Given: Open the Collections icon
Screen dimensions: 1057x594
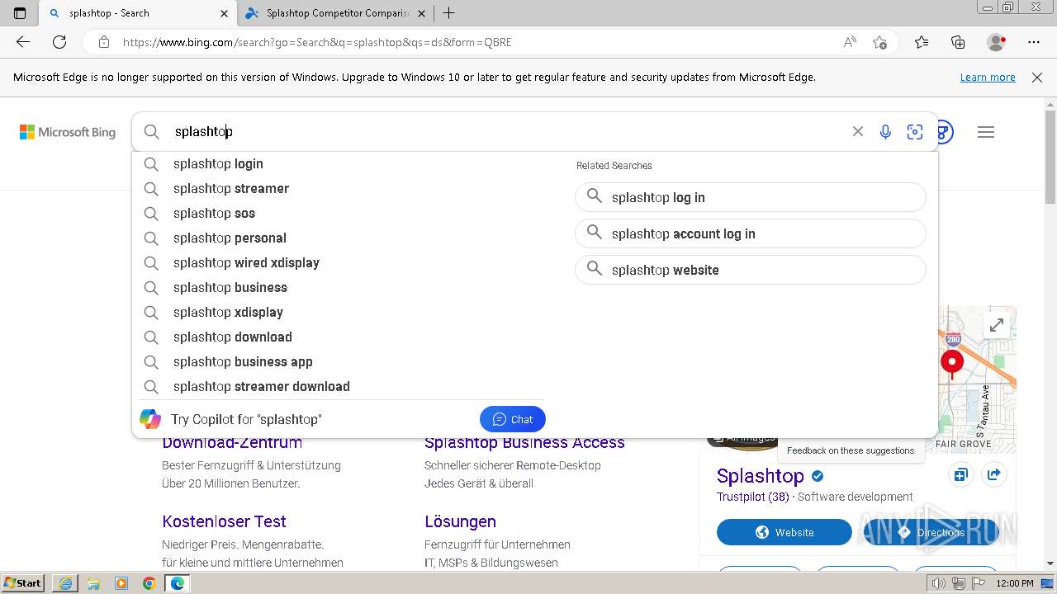Looking at the screenshot, I should click(958, 42).
